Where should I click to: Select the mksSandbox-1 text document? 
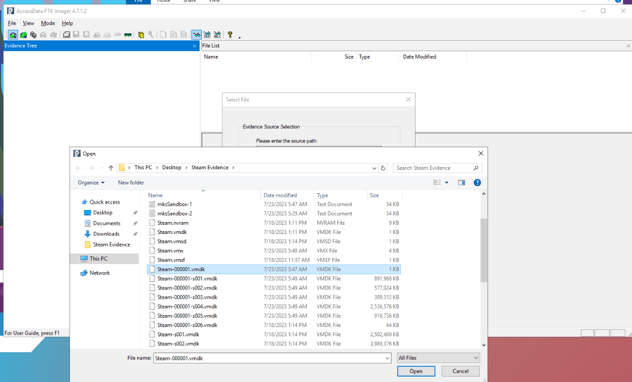274,204
